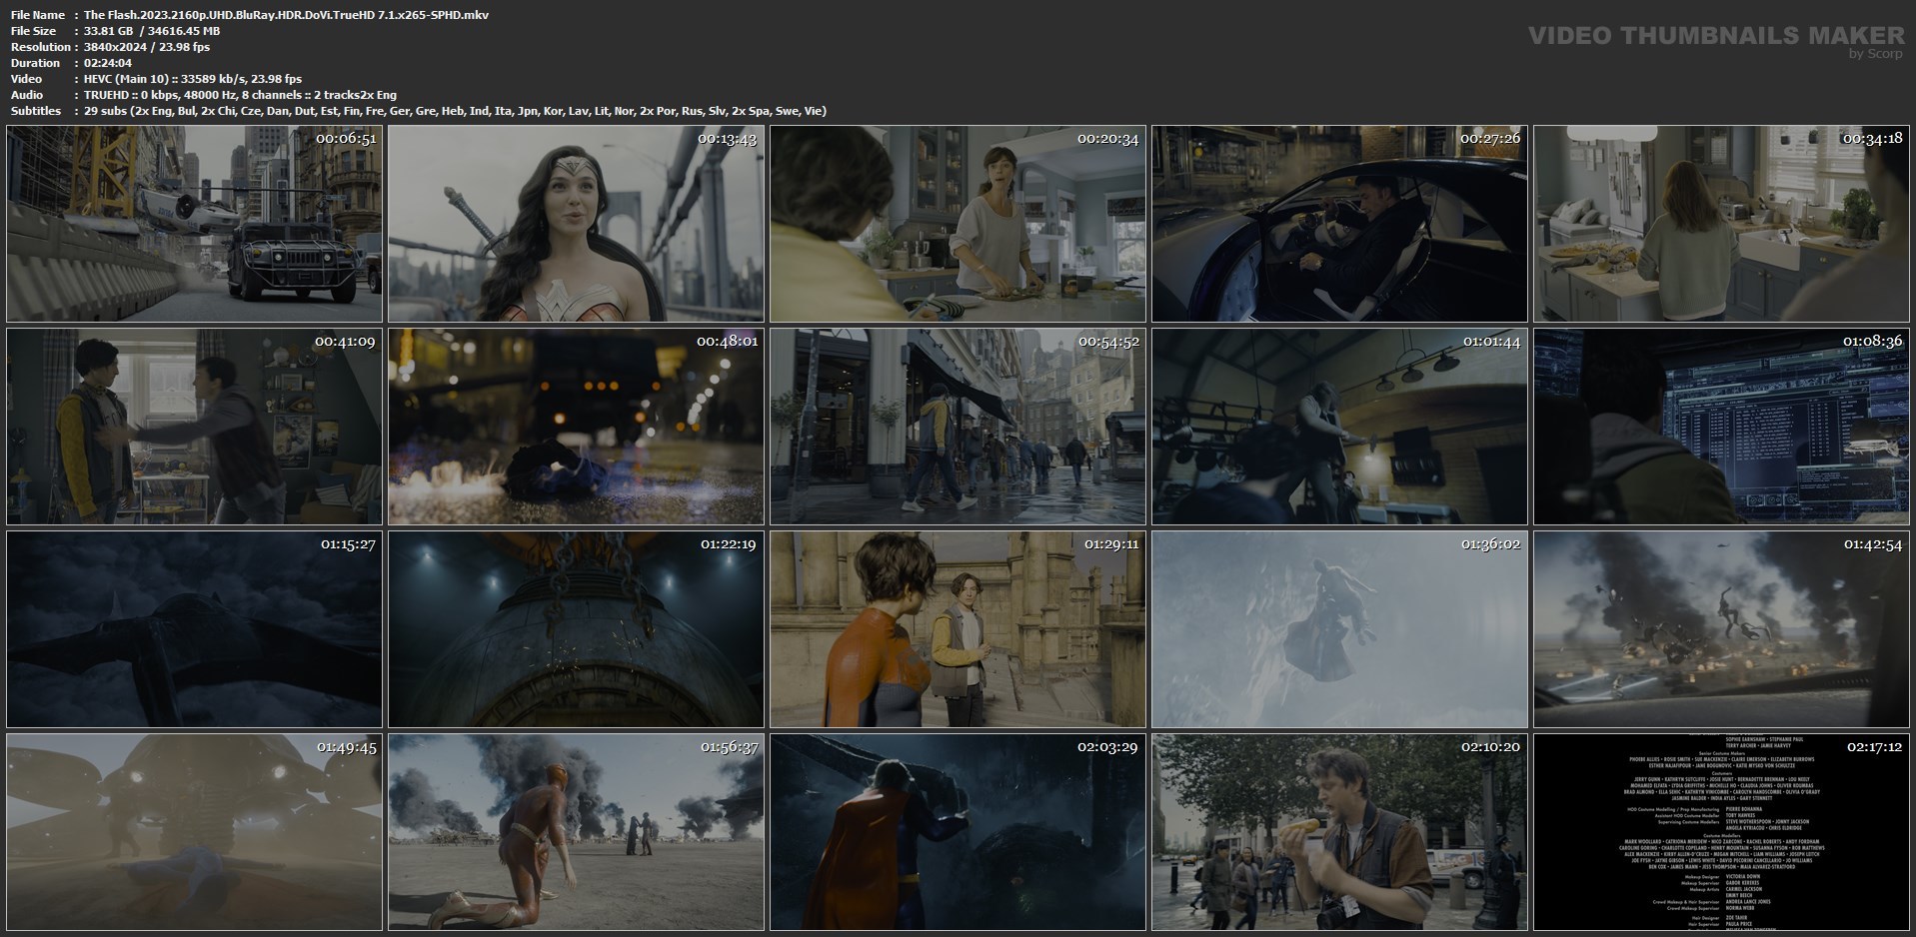
Task: Select the Wonder Woman thumbnail at 00:13:43
Action: 576,224
